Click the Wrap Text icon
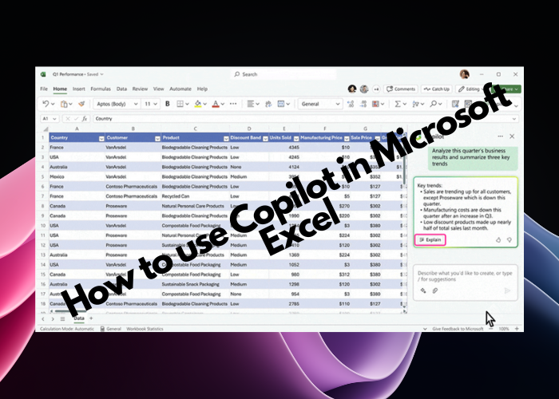Viewport: 559px width, 399px height. point(268,104)
